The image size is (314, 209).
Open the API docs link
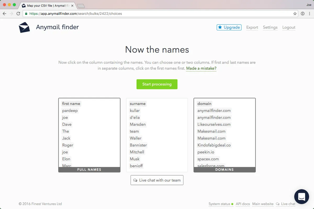pos(243,204)
